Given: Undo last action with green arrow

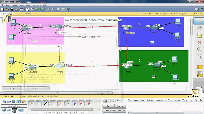Looking at the screenshot, I should [37, 9].
